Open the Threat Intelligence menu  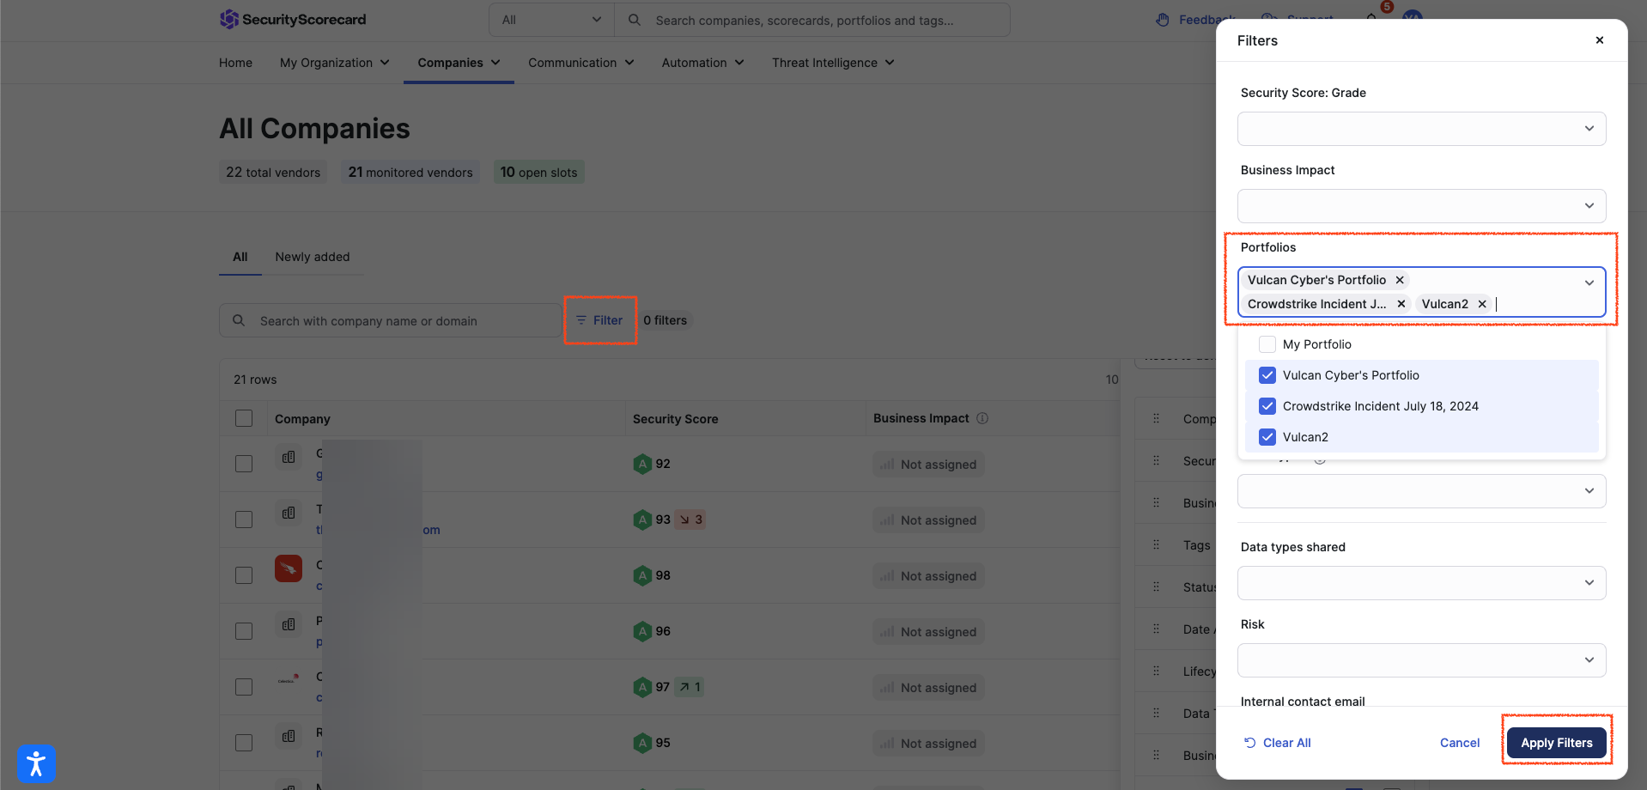[x=832, y=63]
